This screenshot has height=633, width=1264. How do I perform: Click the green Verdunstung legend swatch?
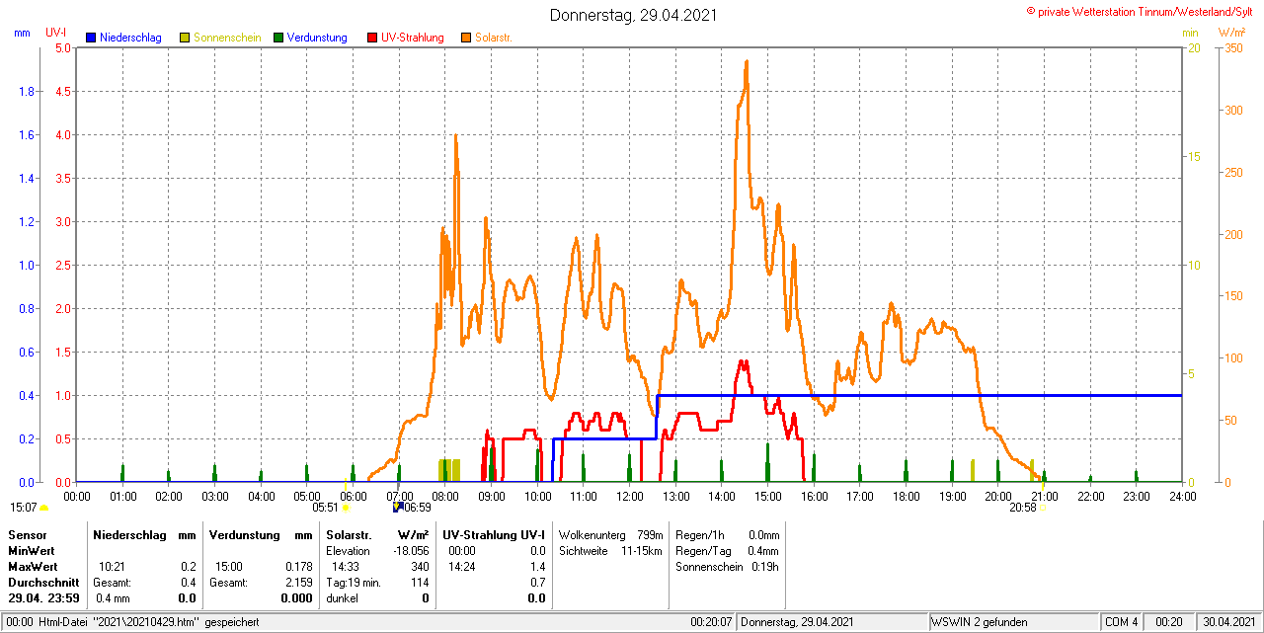point(278,38)
